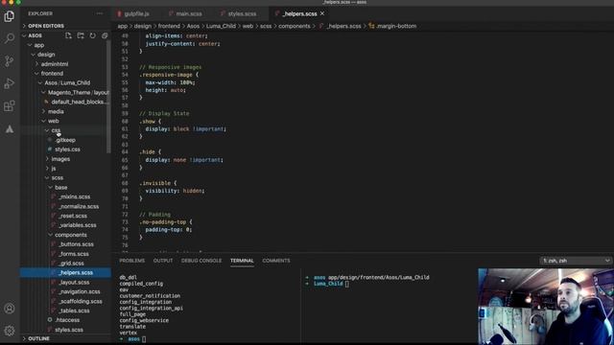Open _tables.scss file

tap(65, 310)
